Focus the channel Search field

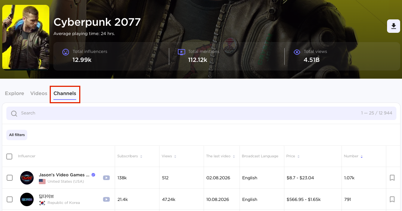(201, 113)
